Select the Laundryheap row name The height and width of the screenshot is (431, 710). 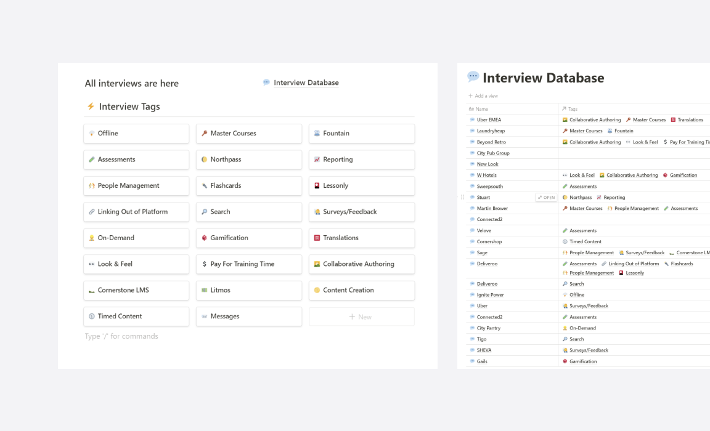click(x=491, y=131)
